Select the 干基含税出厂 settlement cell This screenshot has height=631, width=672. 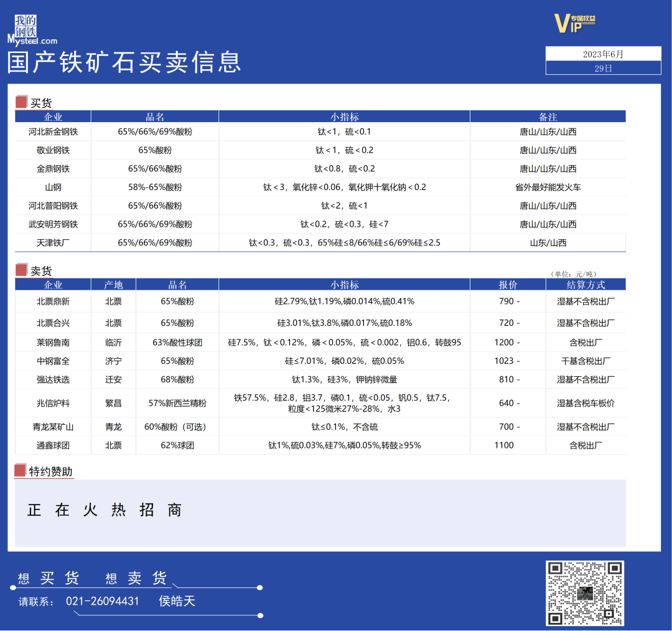tap(586, 361)
